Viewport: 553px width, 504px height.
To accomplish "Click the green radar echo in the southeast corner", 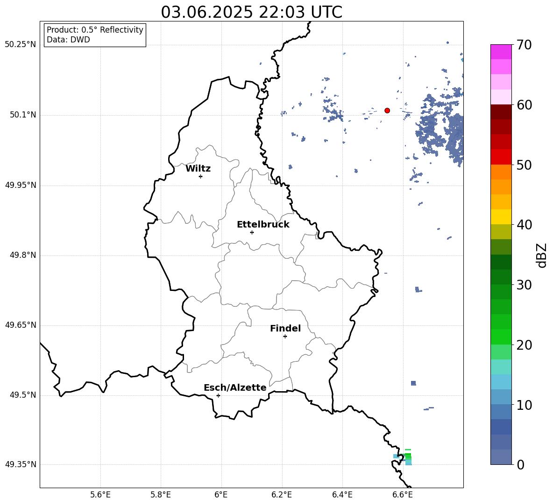I will [408, 456].
